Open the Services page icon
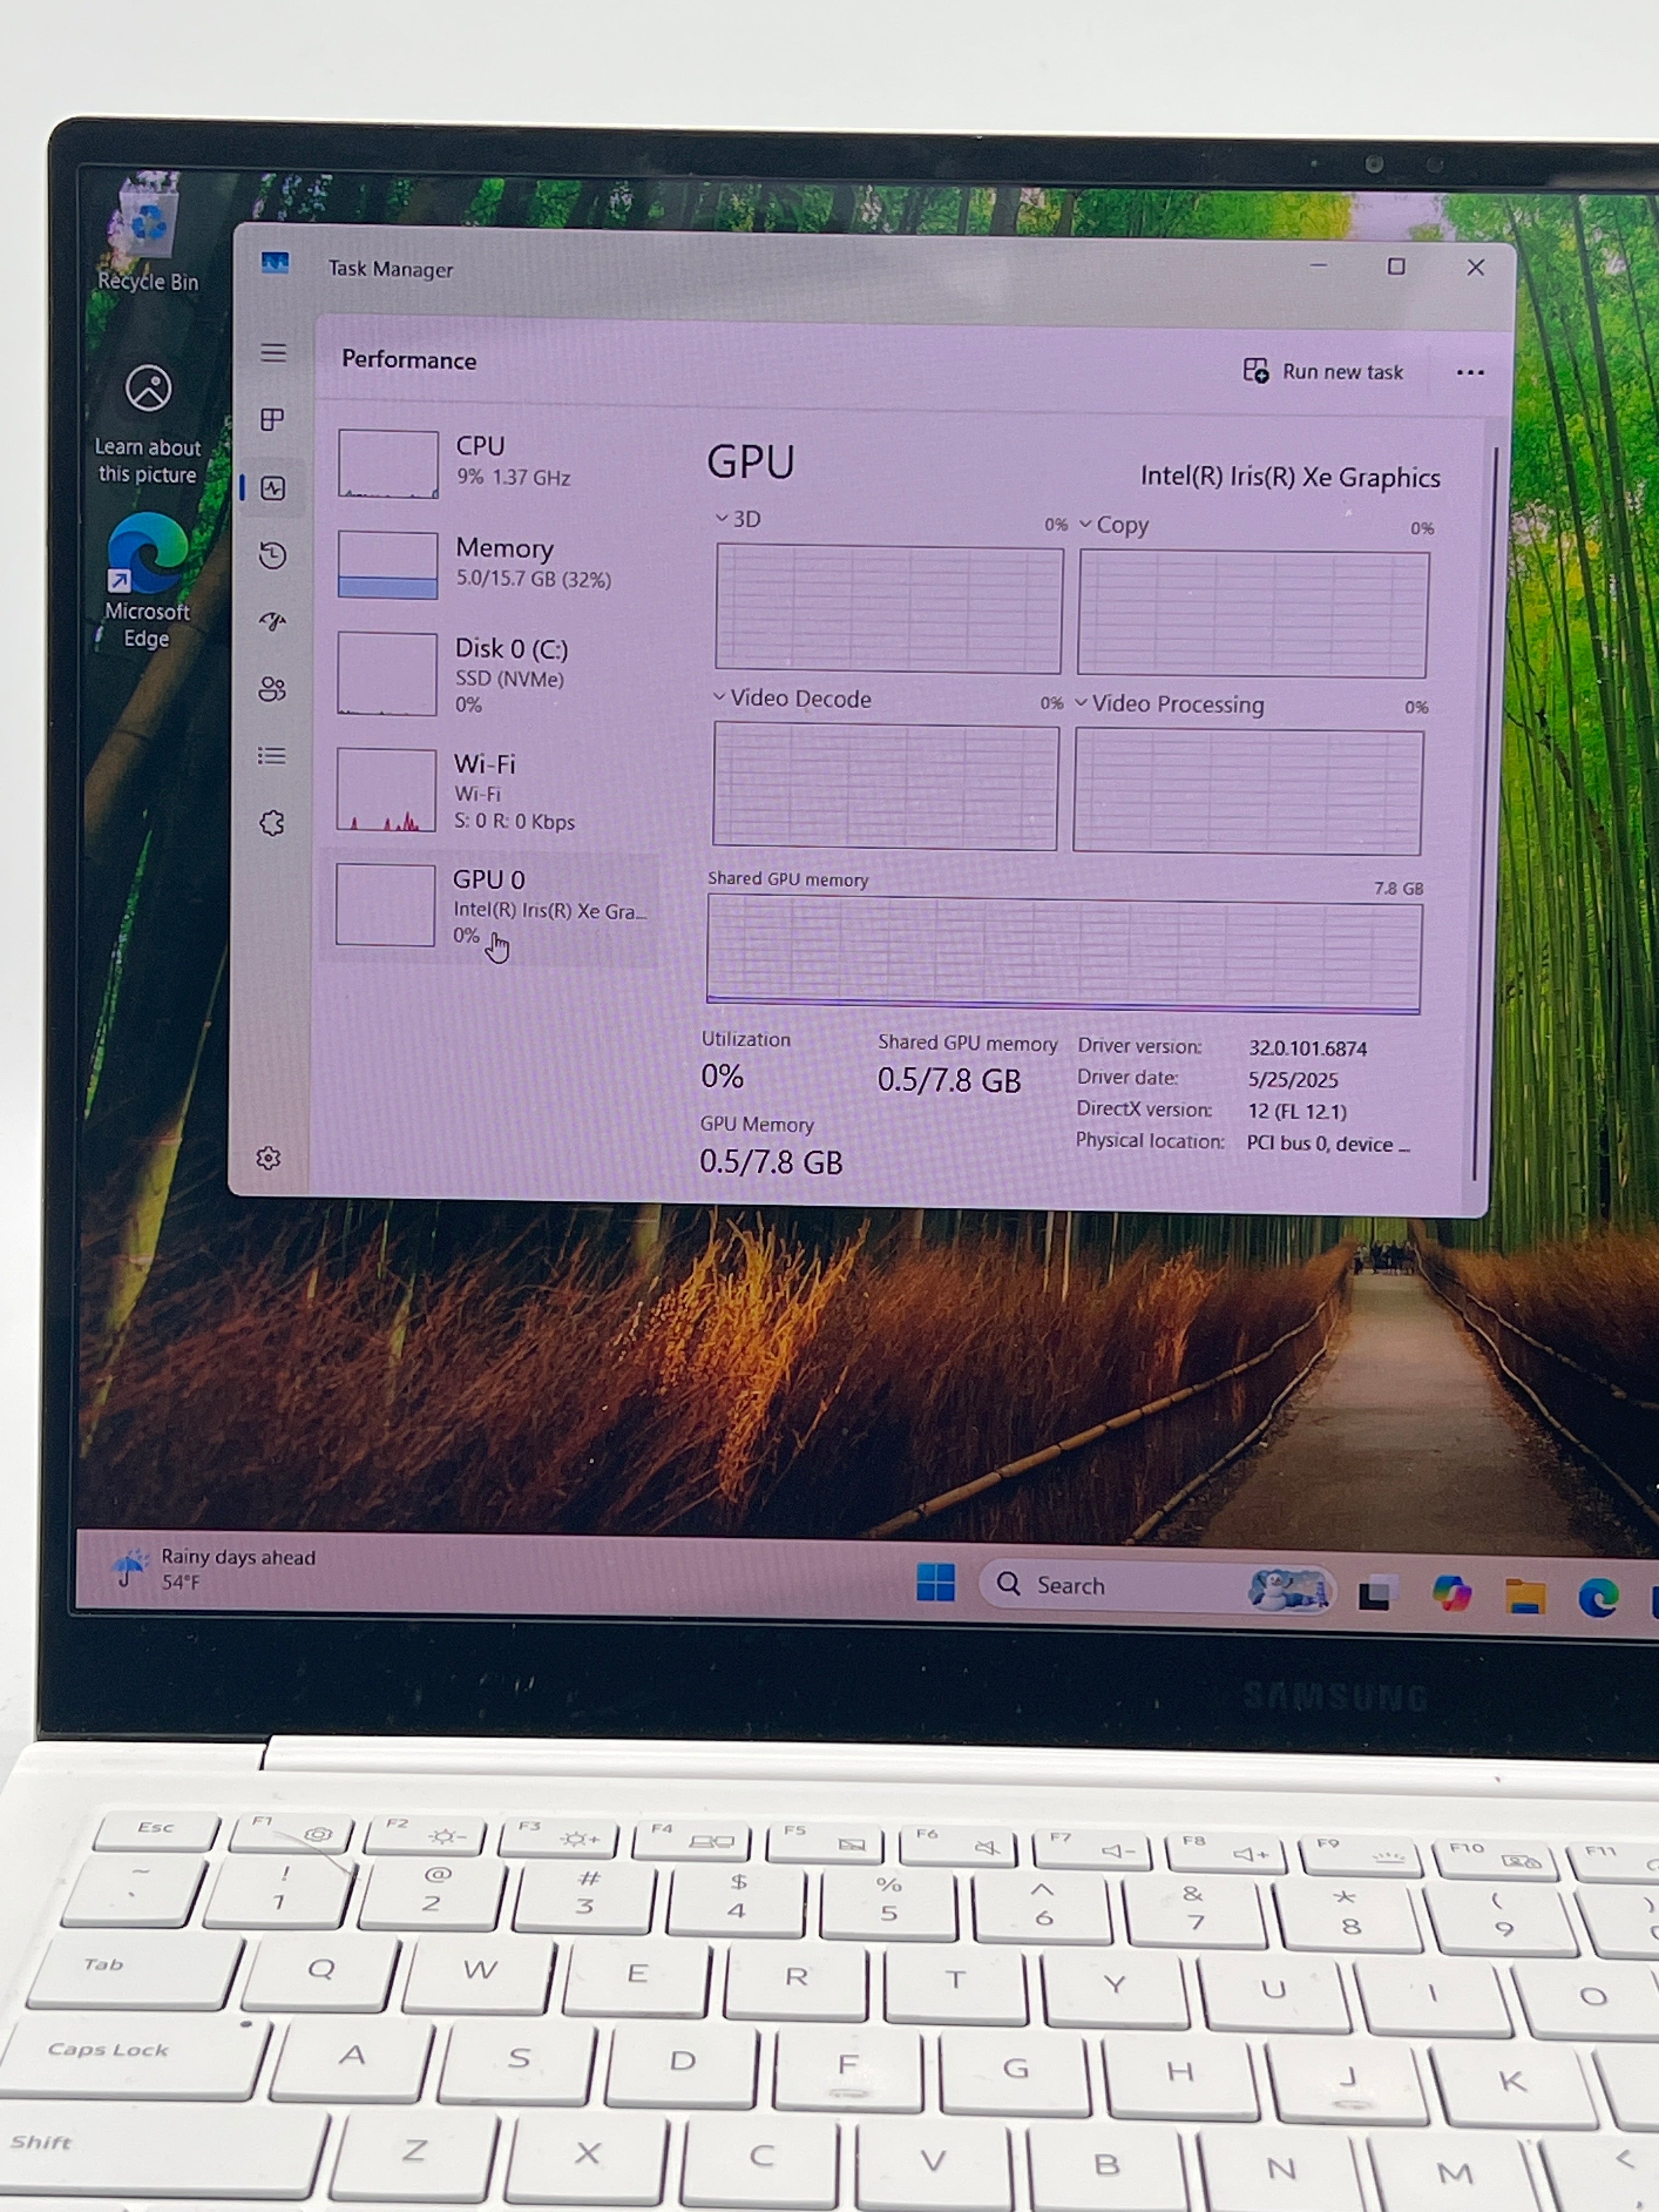The image size is (1659, 2212). 271,823
